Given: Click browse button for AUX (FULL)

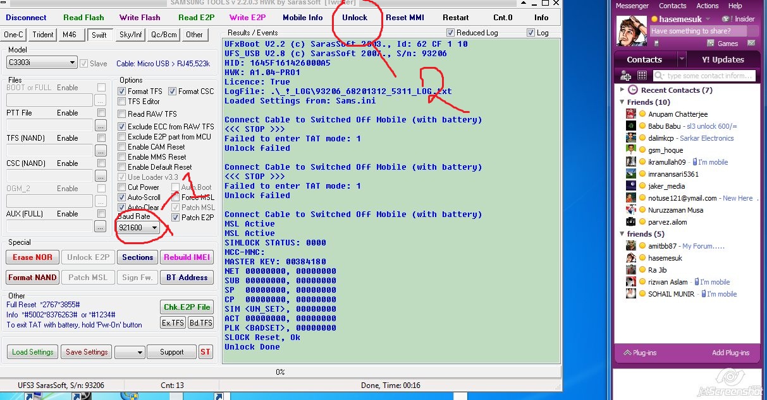Looking at the screenshot, I should [x=100, y=226].
